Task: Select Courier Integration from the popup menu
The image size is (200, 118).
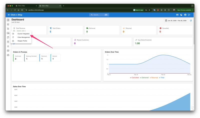Action: tap(21, 34)
